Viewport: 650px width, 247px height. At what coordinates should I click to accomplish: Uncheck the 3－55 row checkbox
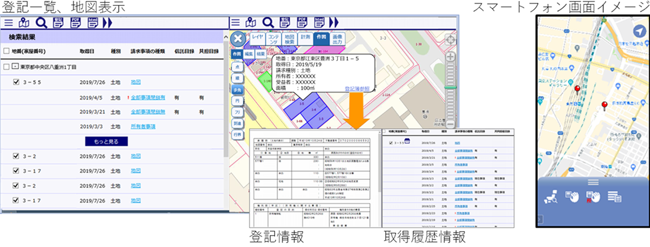coord(16,82)
